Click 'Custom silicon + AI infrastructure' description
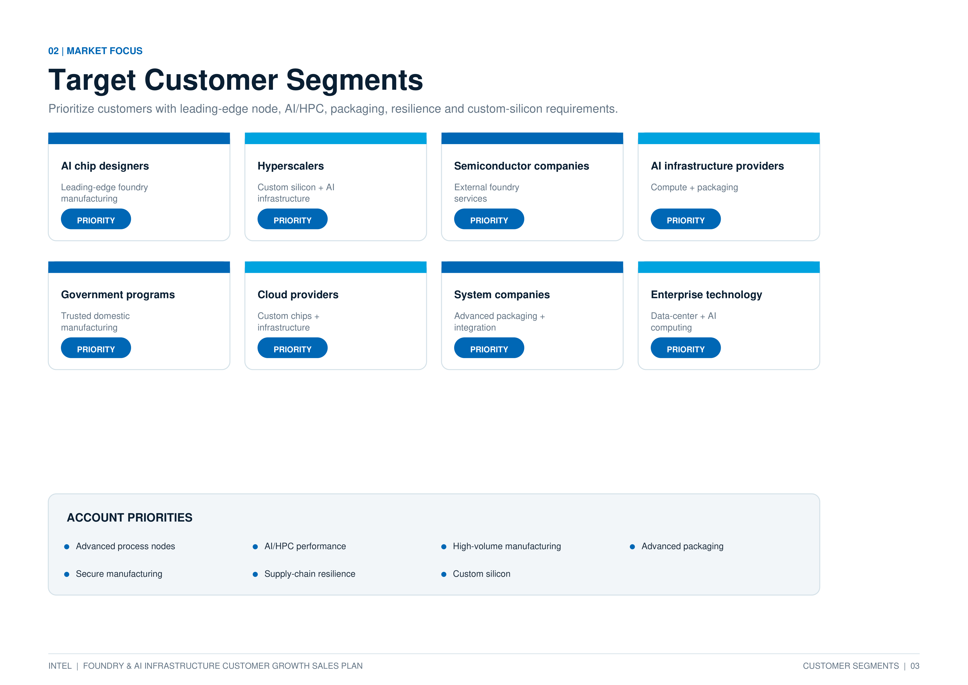 (296, 193)
